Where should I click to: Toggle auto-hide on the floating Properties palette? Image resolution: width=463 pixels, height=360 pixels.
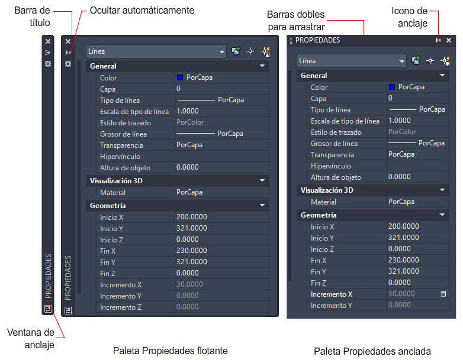click(68, 53)
